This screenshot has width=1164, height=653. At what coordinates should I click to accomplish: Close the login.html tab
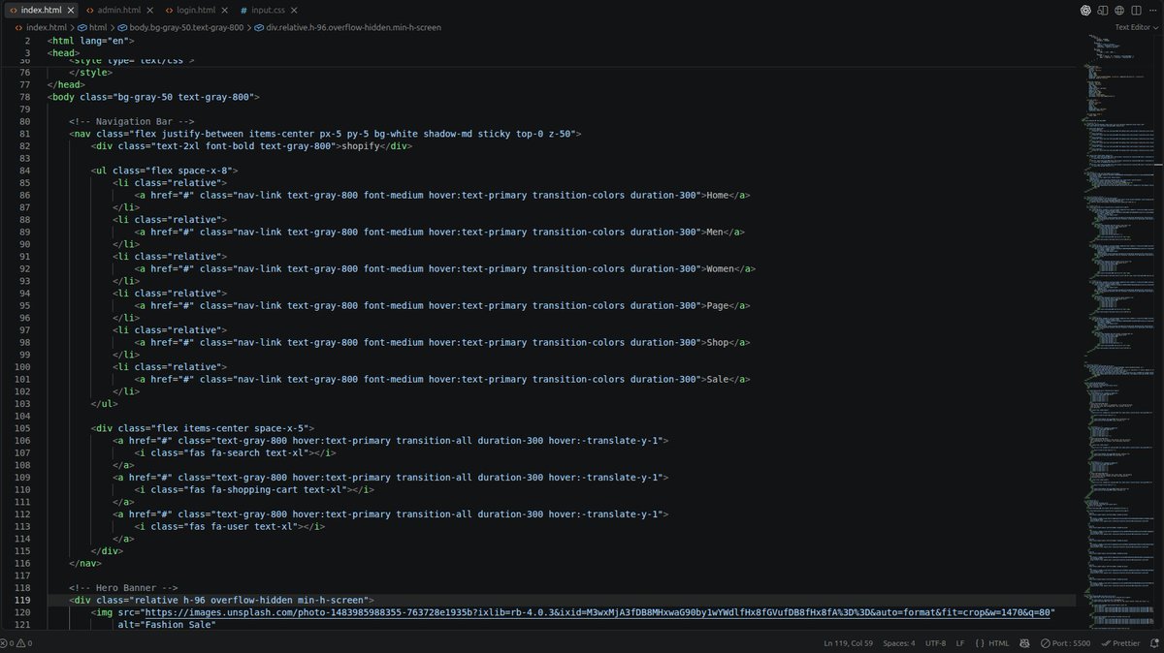[x=226, y=10]
